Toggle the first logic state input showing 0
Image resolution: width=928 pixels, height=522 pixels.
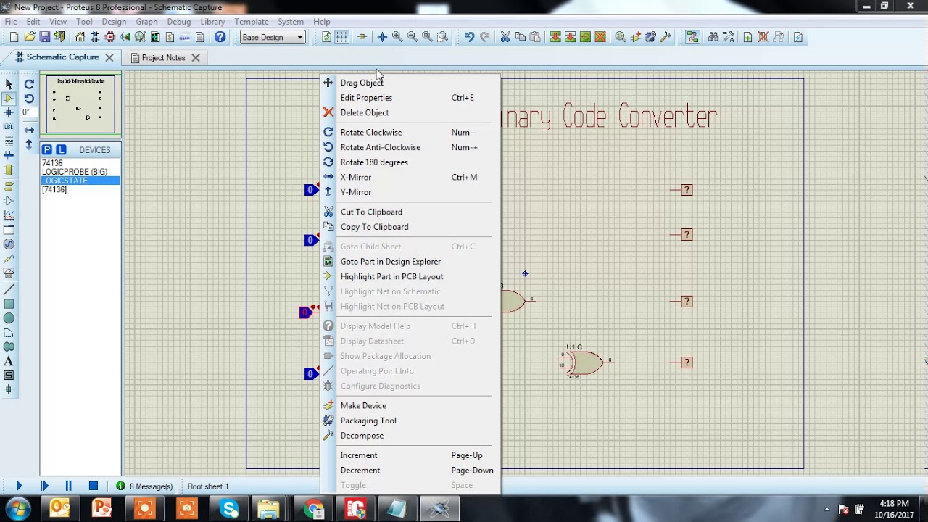pyautogui.click(x=310, y=190)
